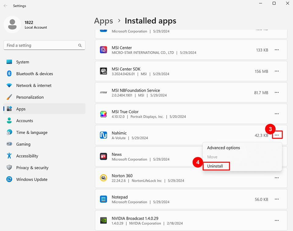Click the News app icon

[103, 156]
